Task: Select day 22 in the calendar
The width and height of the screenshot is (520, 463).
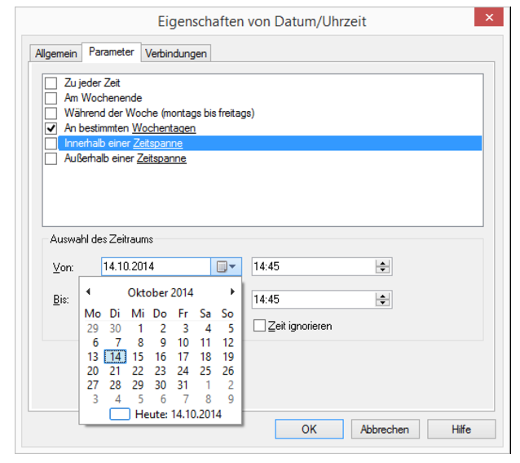Action: 138,370
